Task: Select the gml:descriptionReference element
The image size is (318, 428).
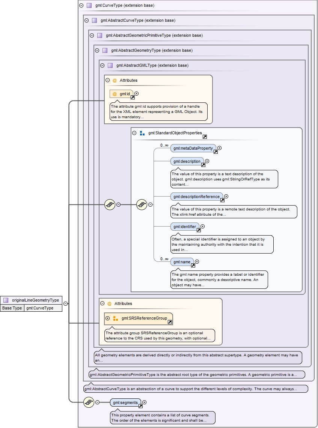Action: click(197, 197)
